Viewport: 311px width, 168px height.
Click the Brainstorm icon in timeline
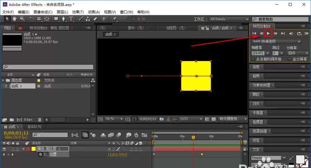(128, 135)
